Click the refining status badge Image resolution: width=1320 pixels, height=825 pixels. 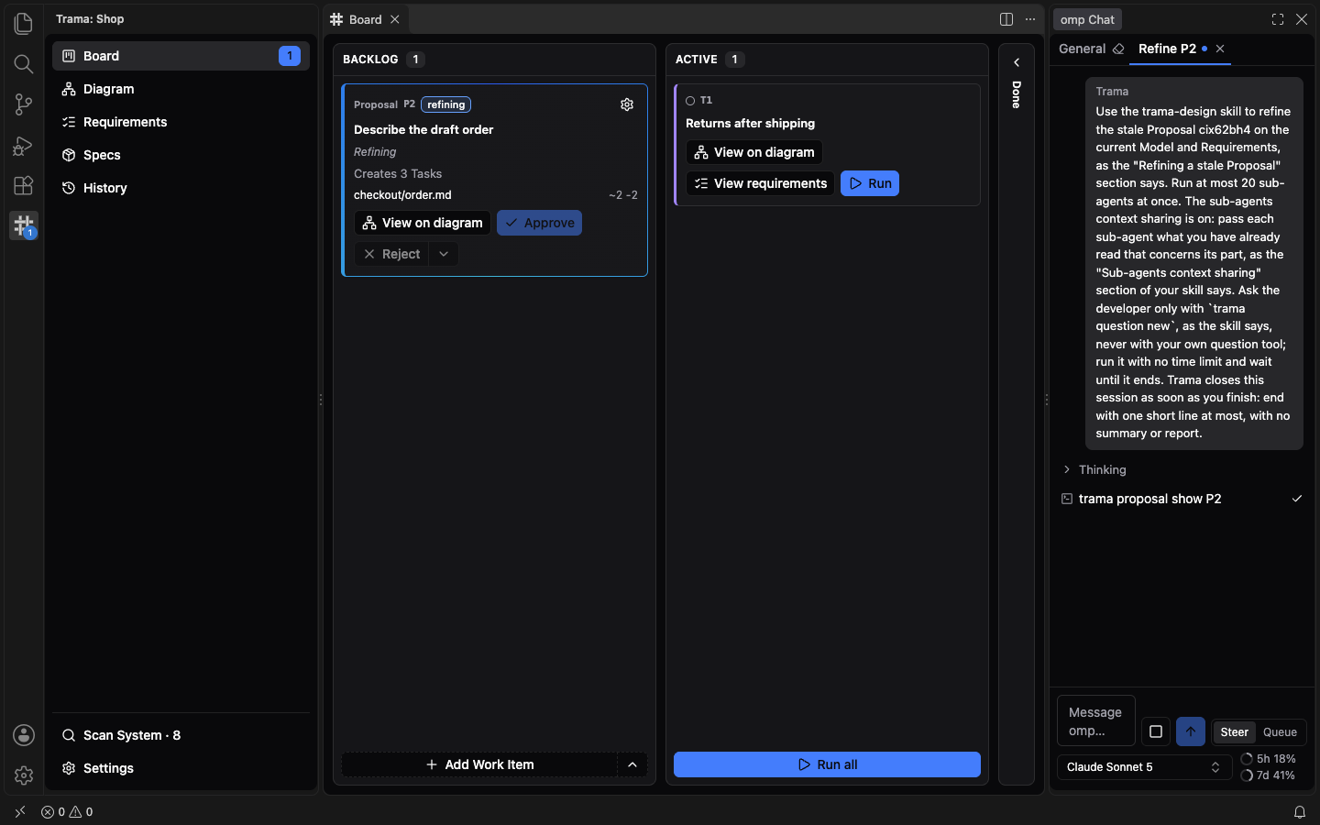point(445,104)
